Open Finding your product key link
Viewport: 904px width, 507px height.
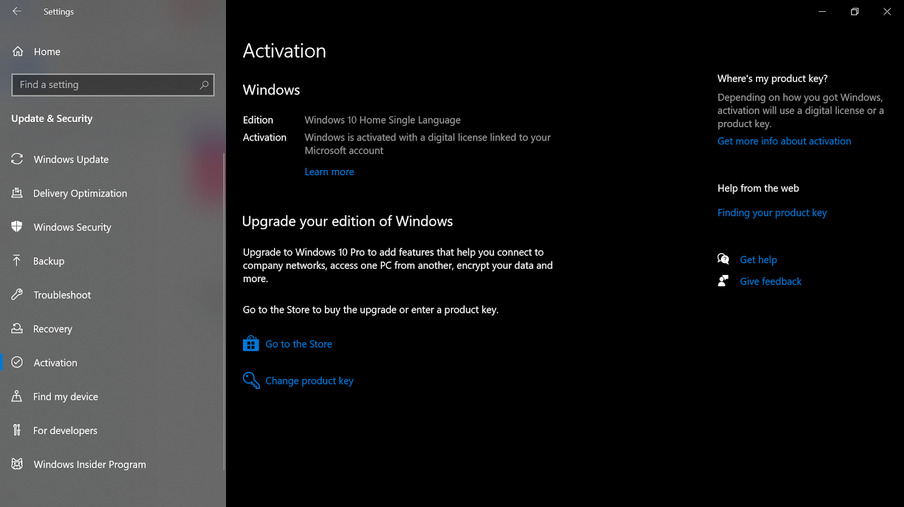772,213
